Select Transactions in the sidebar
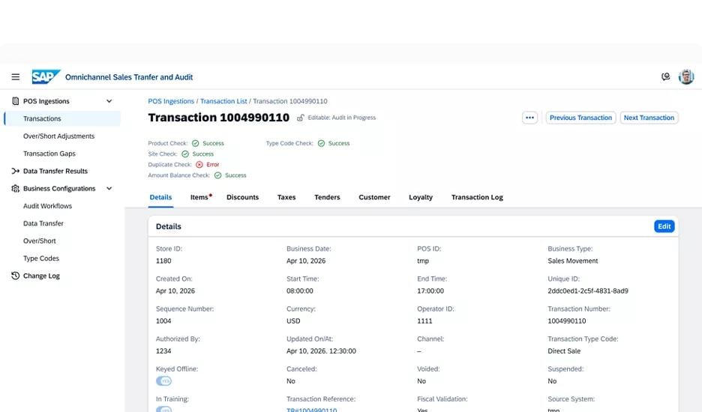The width and height of the screenshot is (702, 412). tap(62, 118)
